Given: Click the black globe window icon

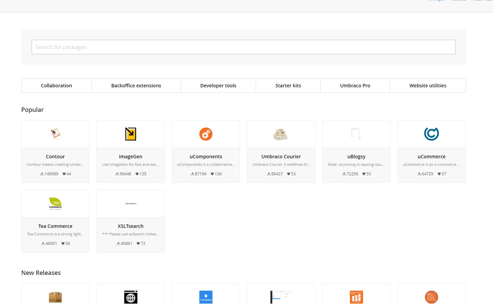Looking at the screenshot, I should pyautogui.click(x=130, y=297).
